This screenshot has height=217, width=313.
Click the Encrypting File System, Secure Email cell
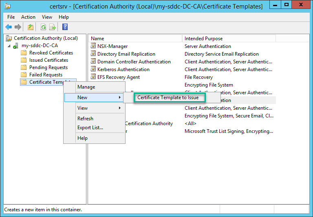[229, 116]
